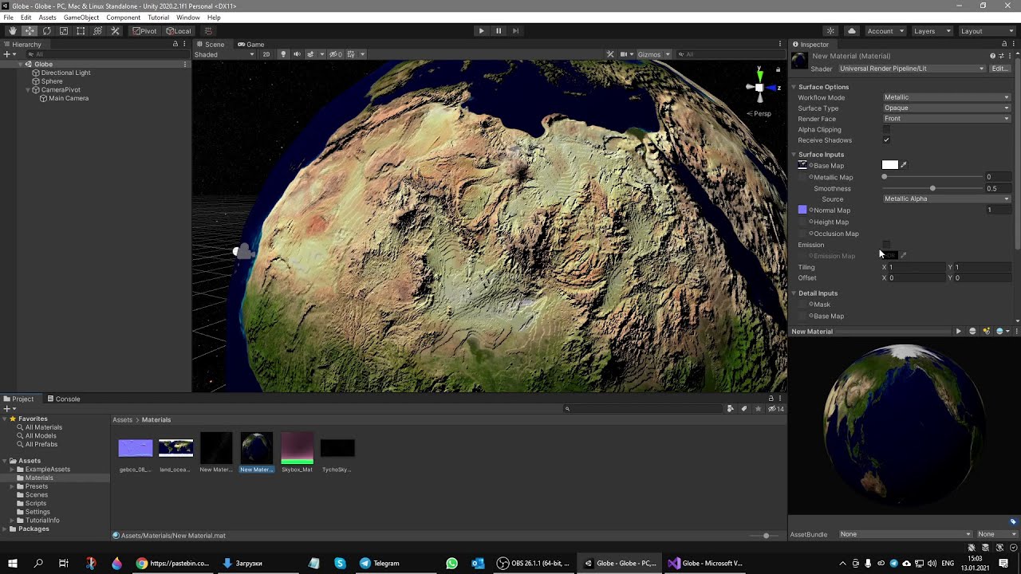The height and width of the screenshot is (574, 1021).
Task: Start Play mode
Action: pyautogui.click(x=481, y=31)
